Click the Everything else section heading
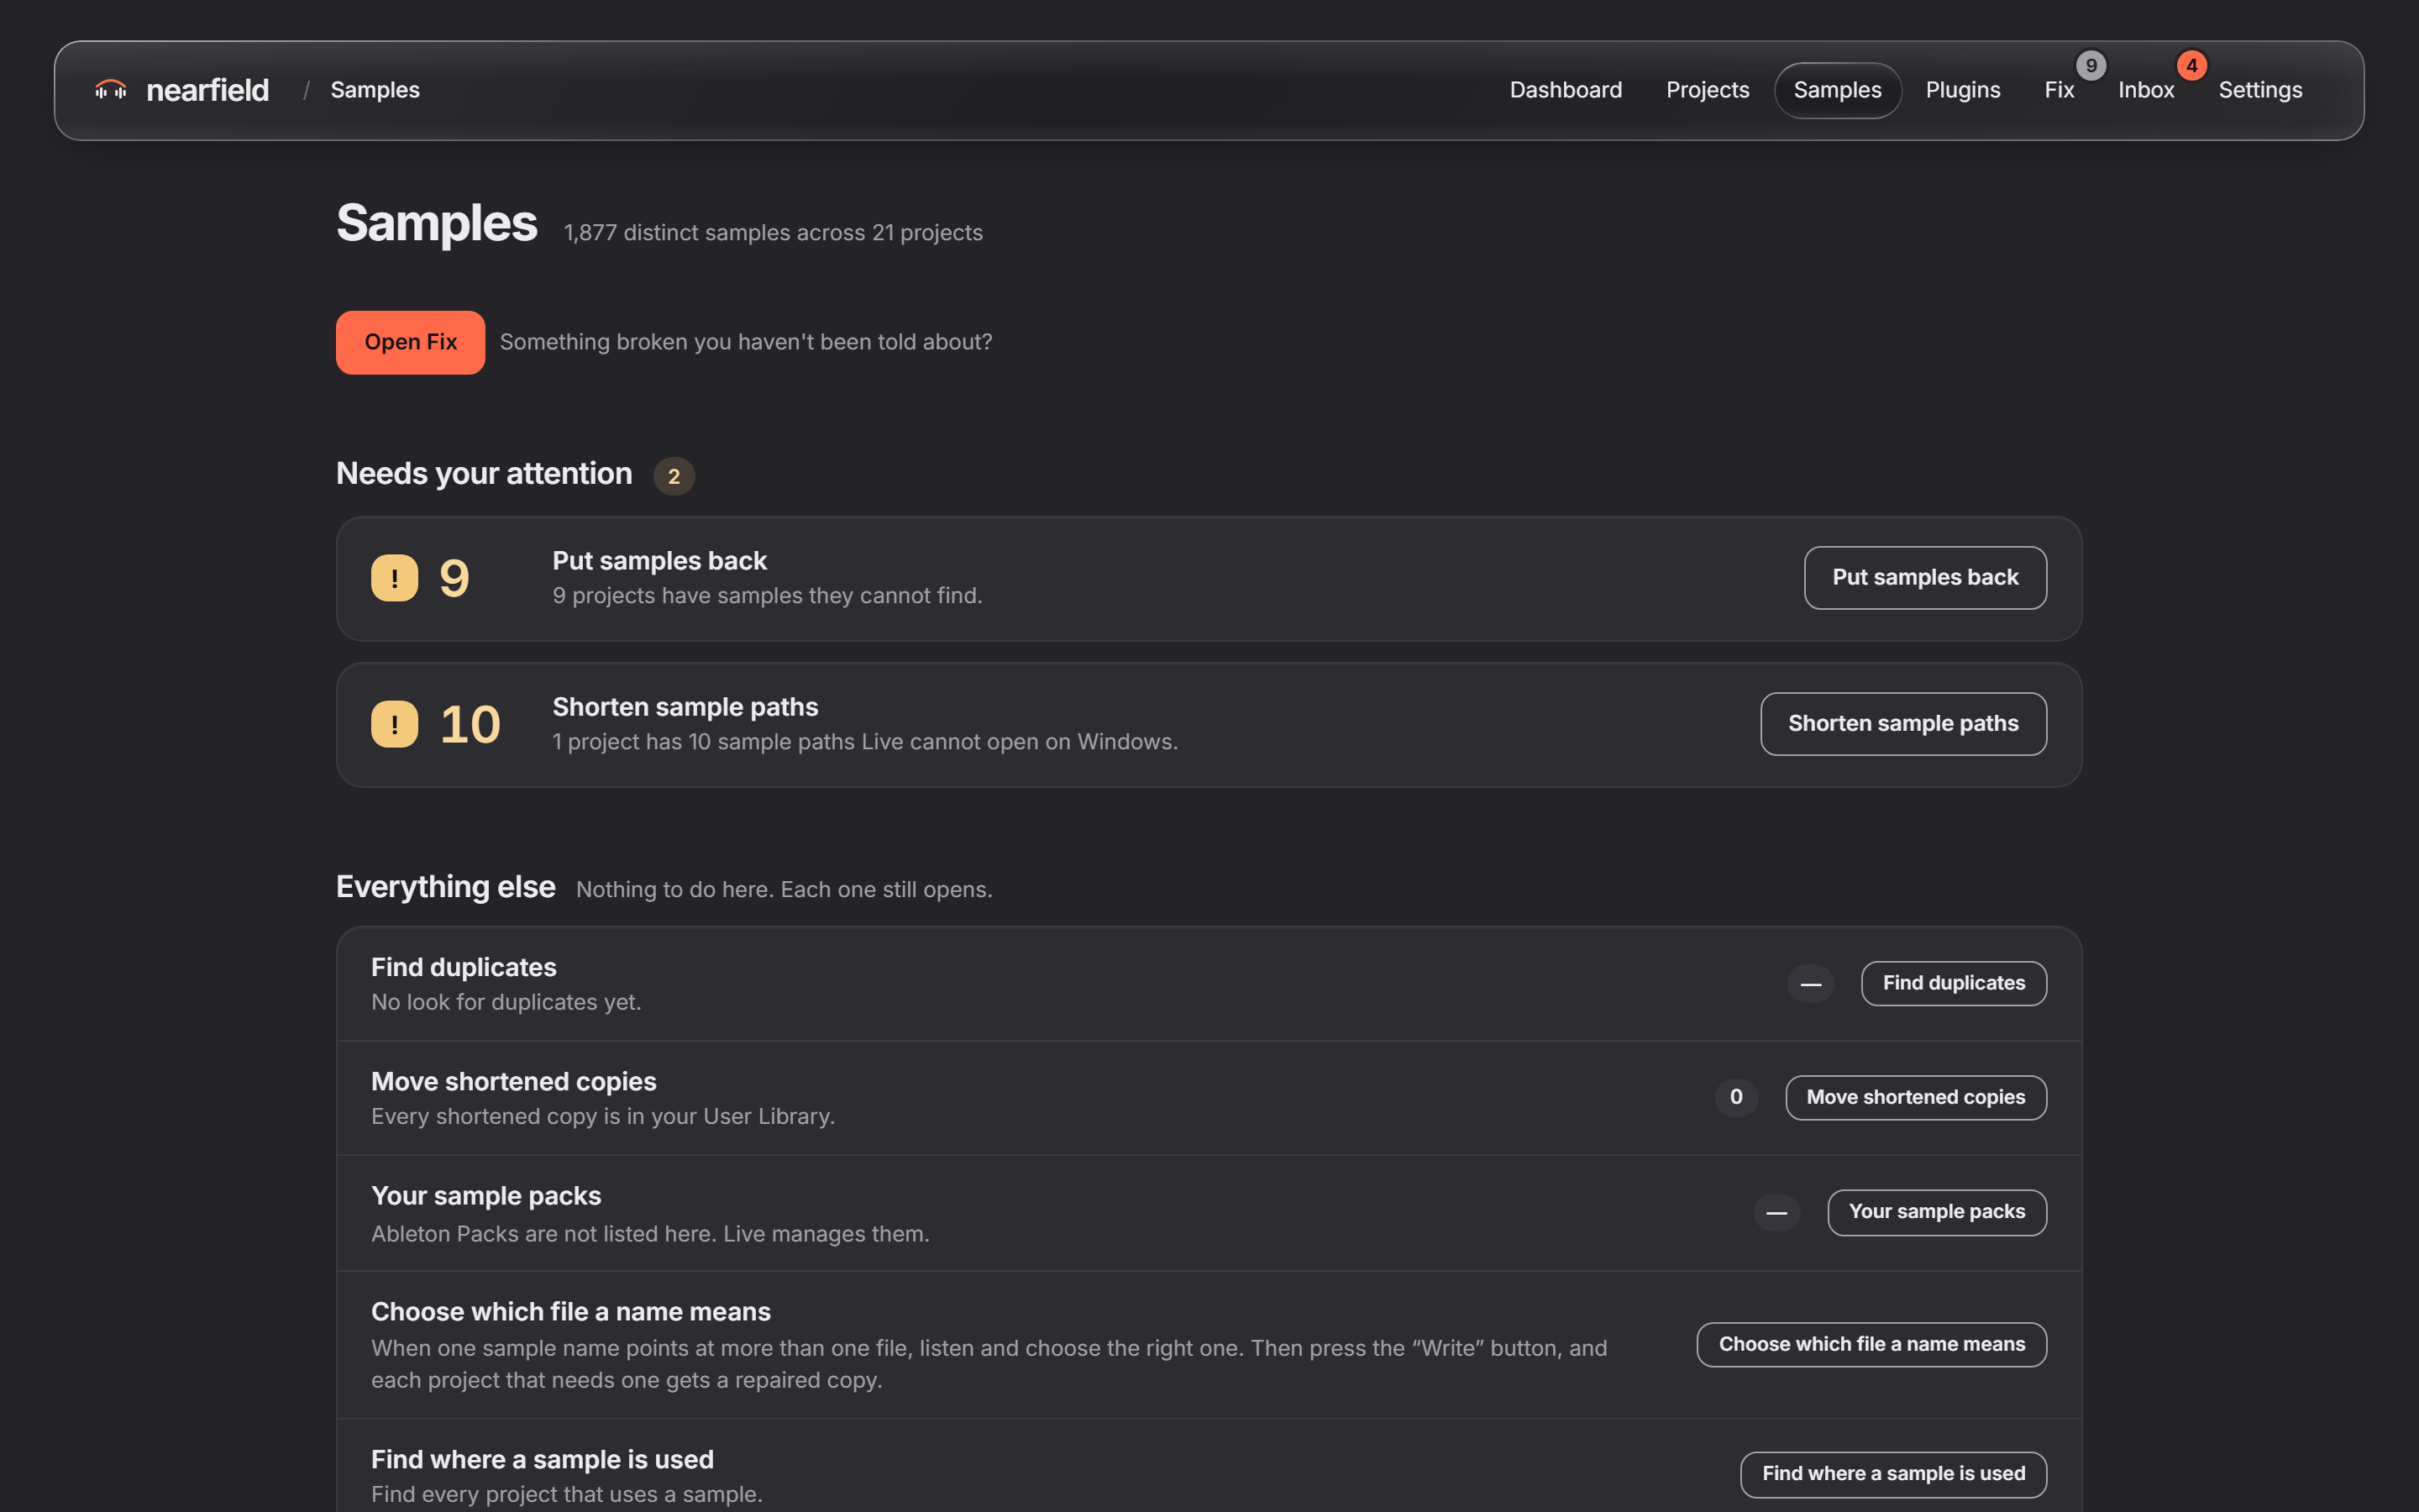2419x1512 pixels. (446, 887)
